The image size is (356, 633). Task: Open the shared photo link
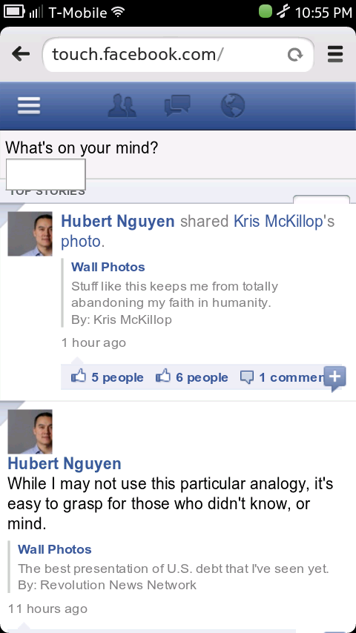(x=80, y=242)
